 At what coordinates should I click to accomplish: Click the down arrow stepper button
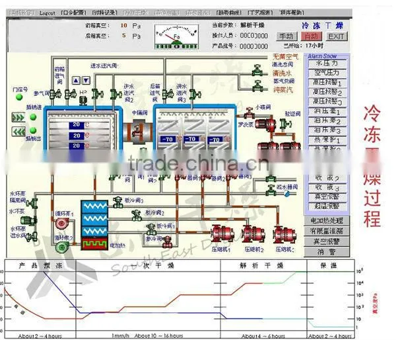[x=86, y=81]
